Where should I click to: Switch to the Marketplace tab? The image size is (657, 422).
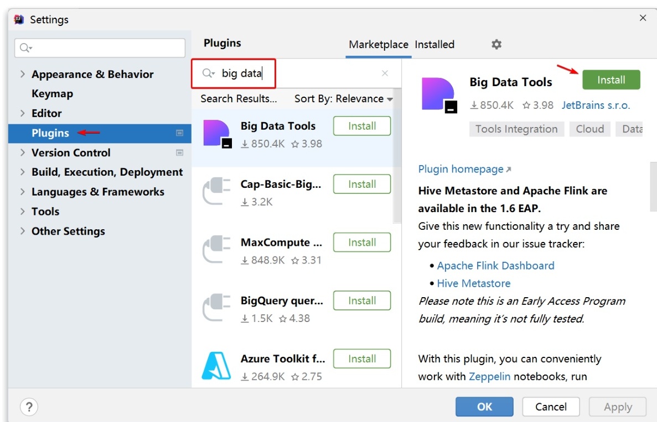point(379,44)
